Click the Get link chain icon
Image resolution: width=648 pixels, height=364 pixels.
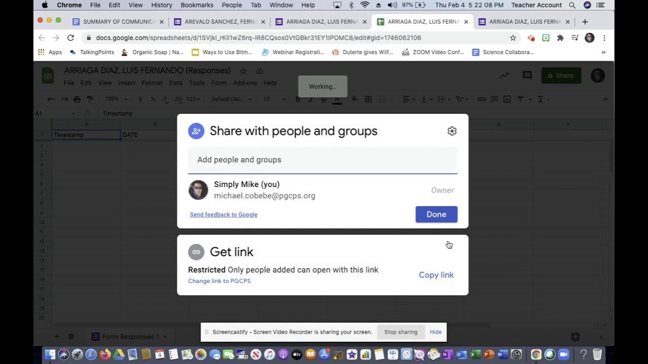[x=196, y=252]
